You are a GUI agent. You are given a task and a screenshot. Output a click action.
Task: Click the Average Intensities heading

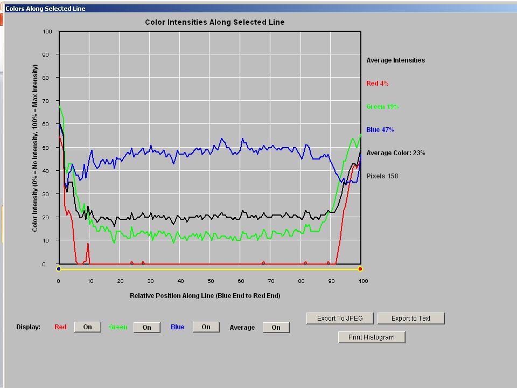[x=396, y=60]
